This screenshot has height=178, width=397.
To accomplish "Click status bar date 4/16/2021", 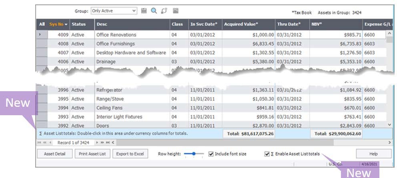I will coord(370,164).
